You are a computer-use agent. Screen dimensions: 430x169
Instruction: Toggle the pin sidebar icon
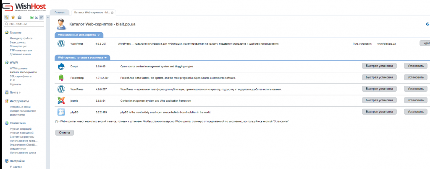point(41,18)
